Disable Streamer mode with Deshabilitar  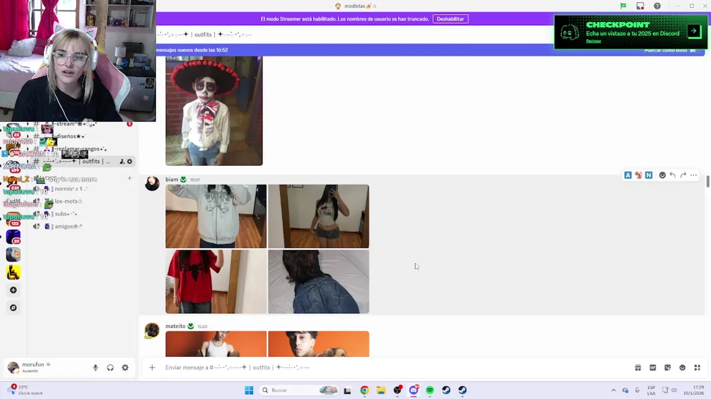[x=450, y=19]
